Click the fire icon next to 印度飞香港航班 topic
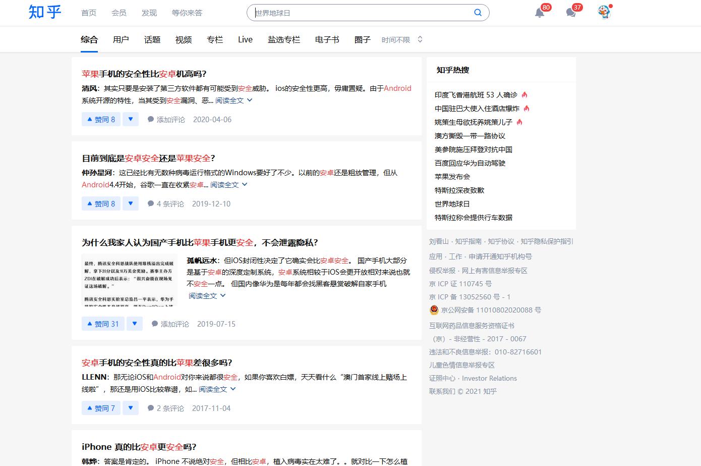The image size is (701, 466). click(x=525, y=94)
